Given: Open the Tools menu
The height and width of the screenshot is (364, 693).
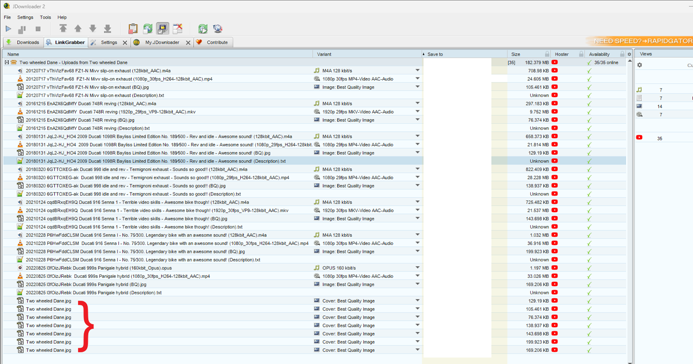Looking at the screenshot, I should point(46,17).
